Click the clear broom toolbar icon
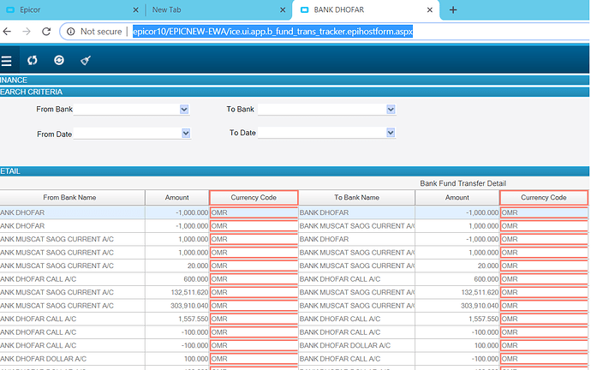Screen dimensions: 591x370 tap(86, 60)
